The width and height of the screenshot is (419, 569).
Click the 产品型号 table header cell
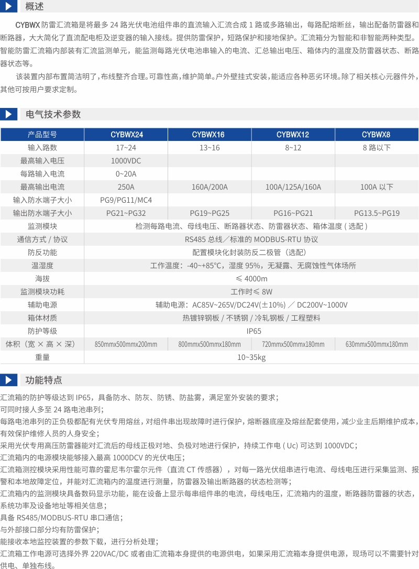click(42, 135)
